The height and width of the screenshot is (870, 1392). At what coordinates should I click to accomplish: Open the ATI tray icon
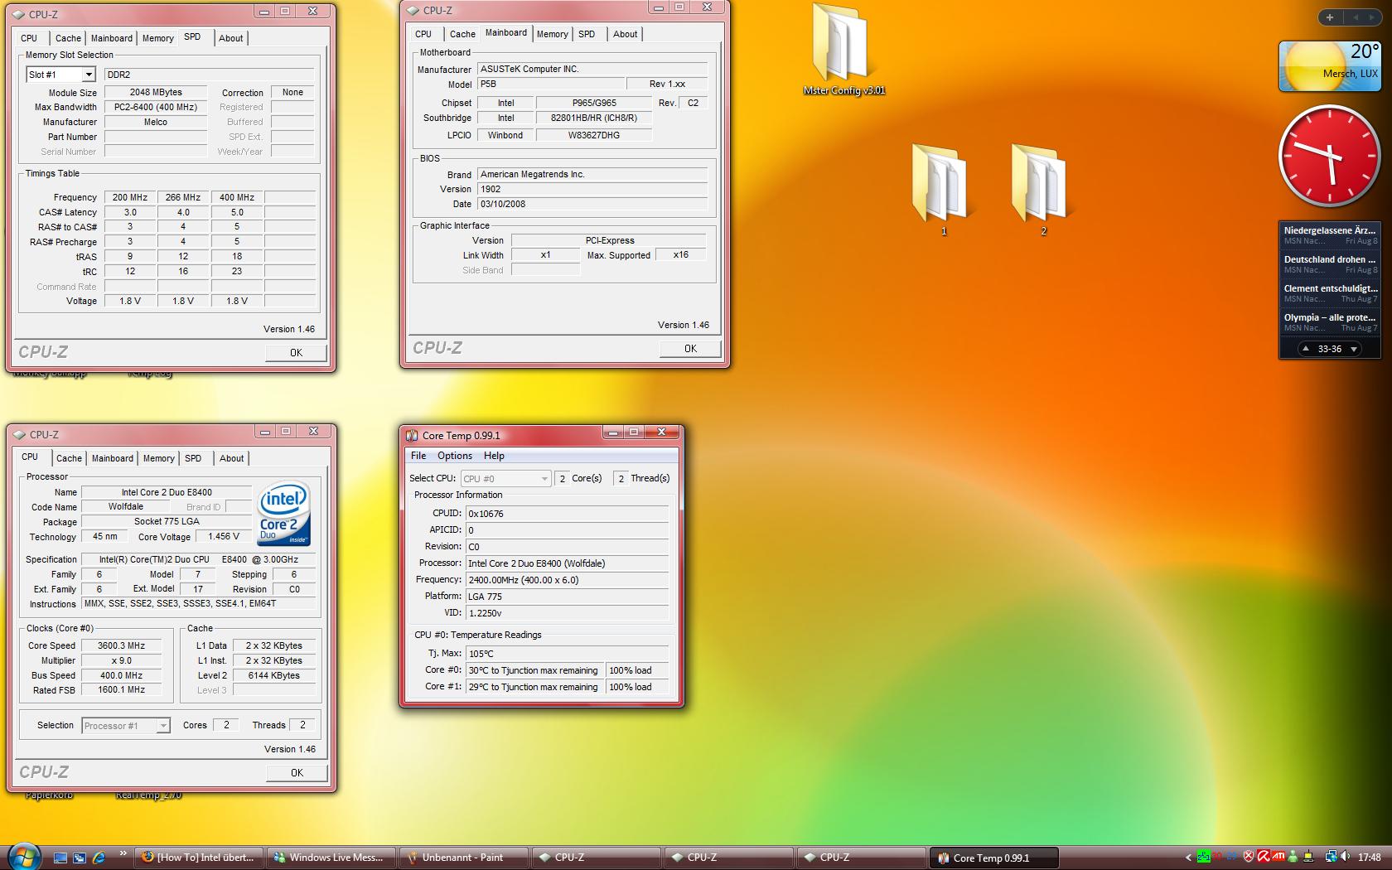pos(1278,858)
